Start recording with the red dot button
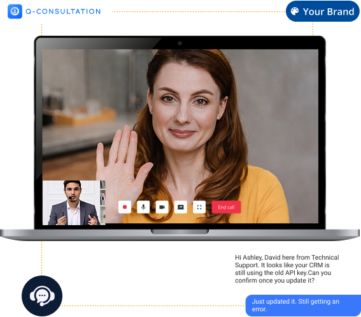 (x=125, y=207)
